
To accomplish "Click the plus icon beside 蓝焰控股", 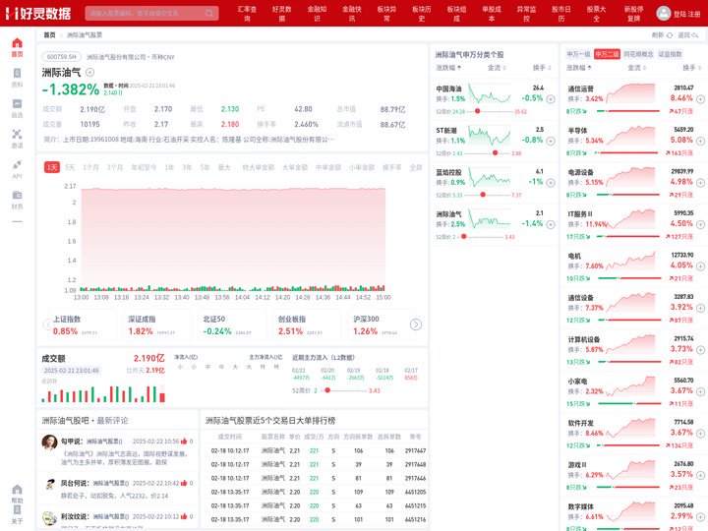I will coord(551,183).
